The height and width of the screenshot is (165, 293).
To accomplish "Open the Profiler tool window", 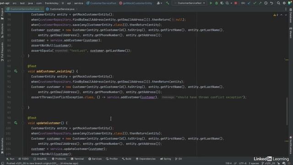I will click(112, 159).
